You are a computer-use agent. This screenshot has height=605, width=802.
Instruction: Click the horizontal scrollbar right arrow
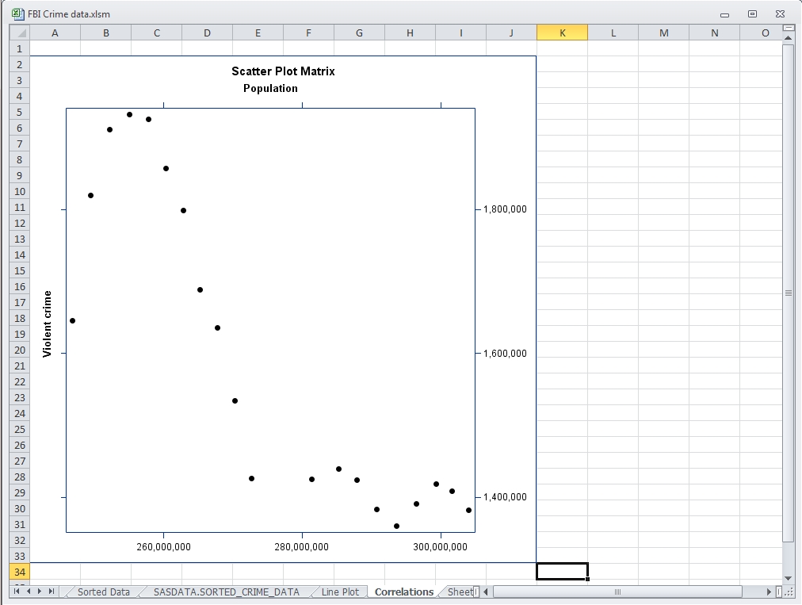click(x=767, y=592)
